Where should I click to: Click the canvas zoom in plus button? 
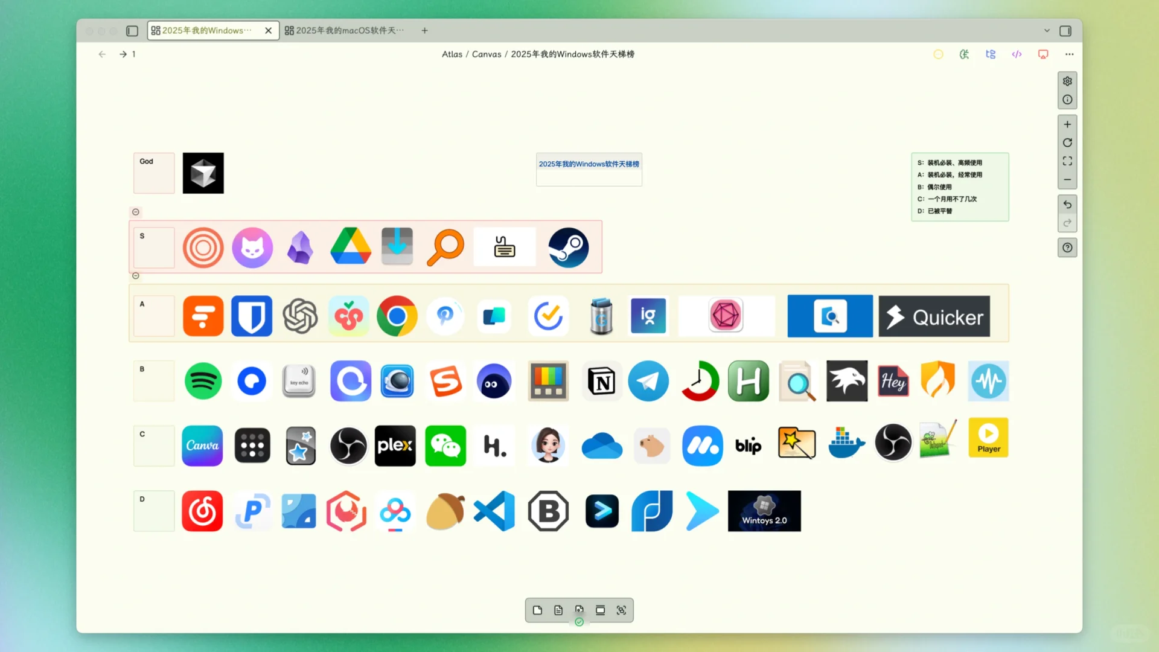[1067, 124]
